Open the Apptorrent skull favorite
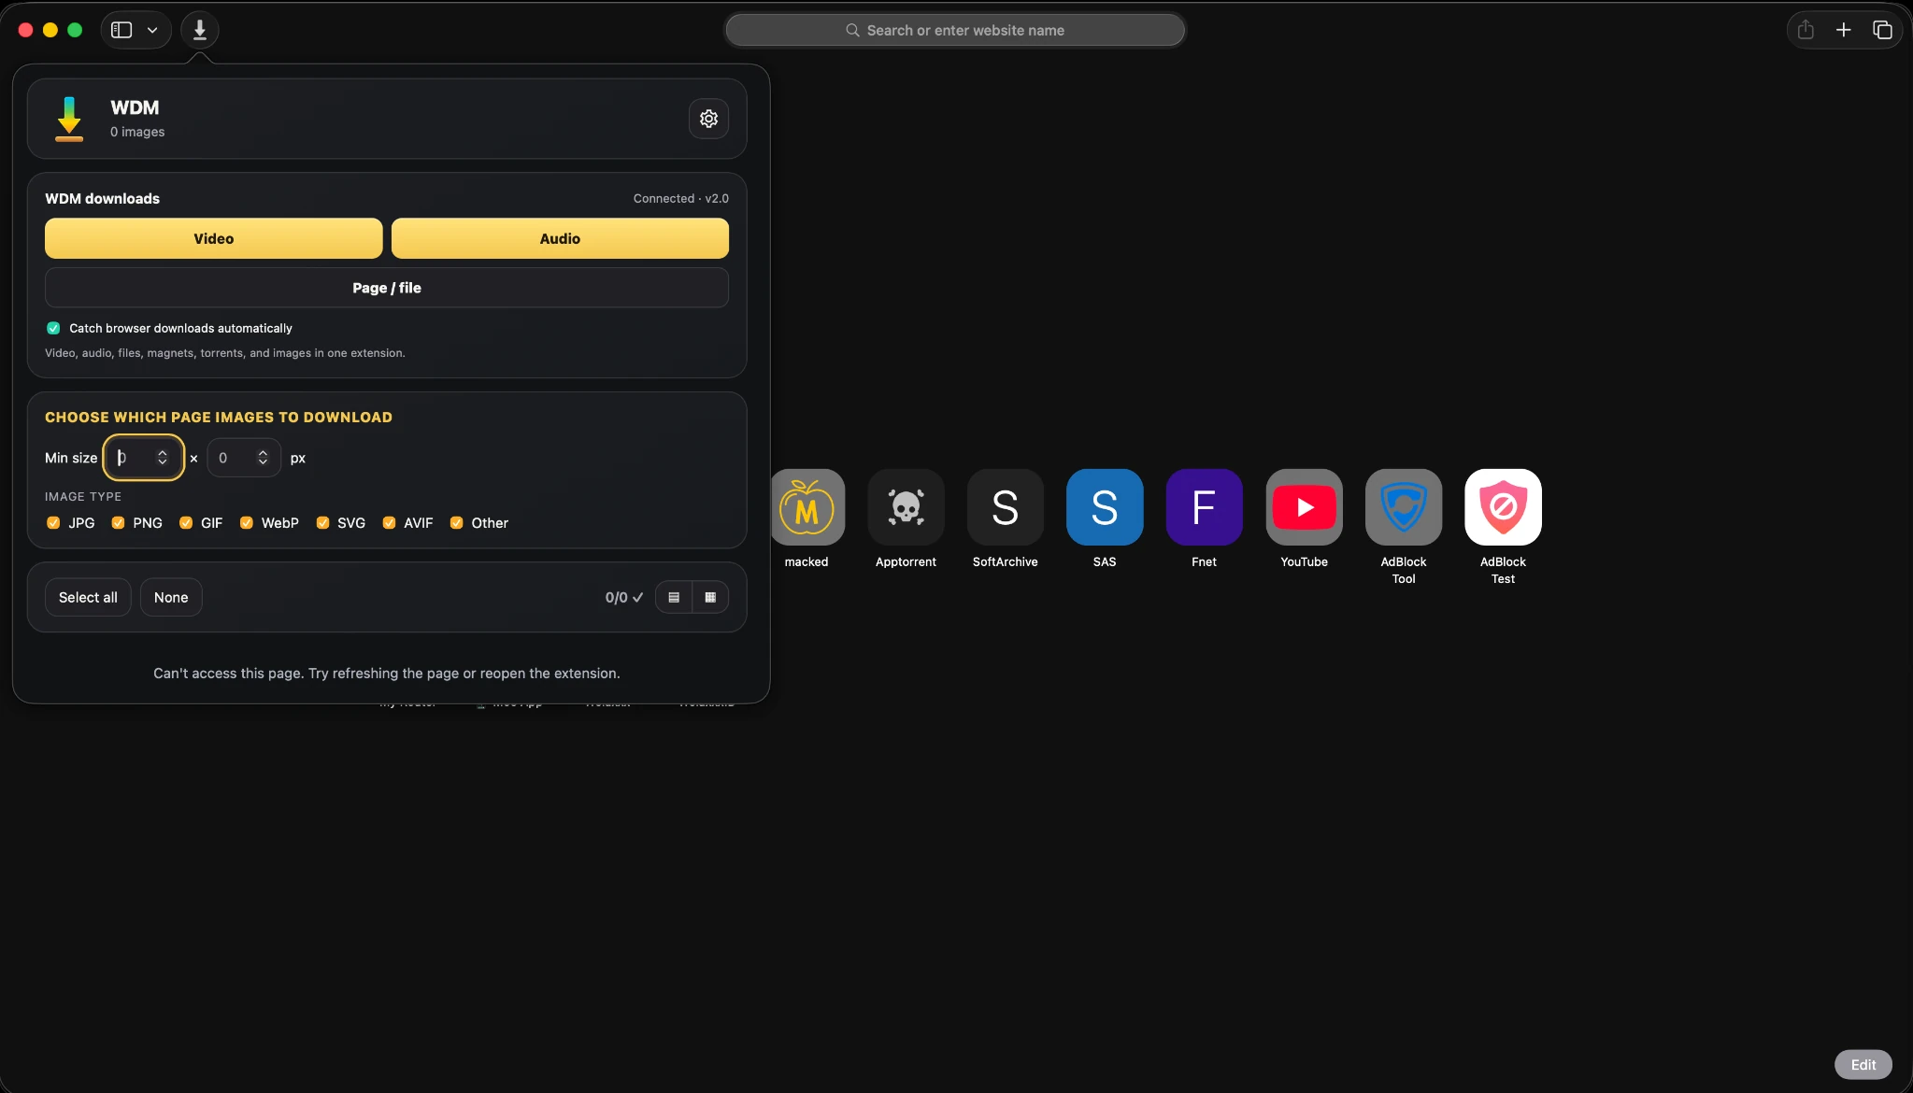1913x1093 pixels. (906, 507)
